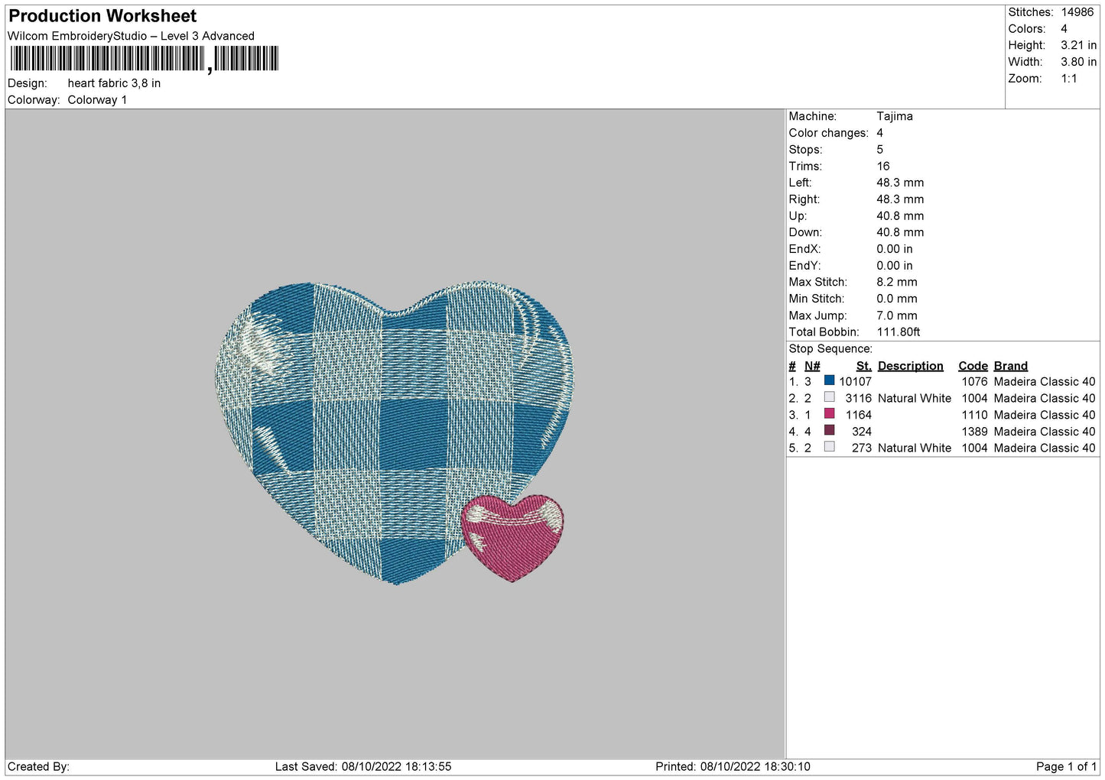
Task: Click stitch count 273 in stop row 5
Action: (x=862, y=448)
